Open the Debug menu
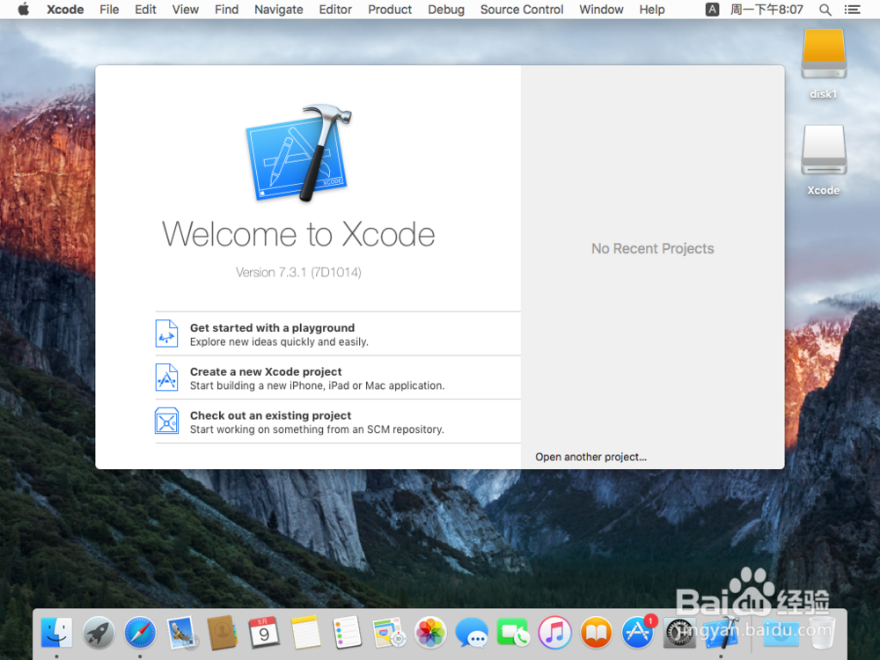Screen dimensions: 880x660 pyautogui.click(x=446, y=10)
